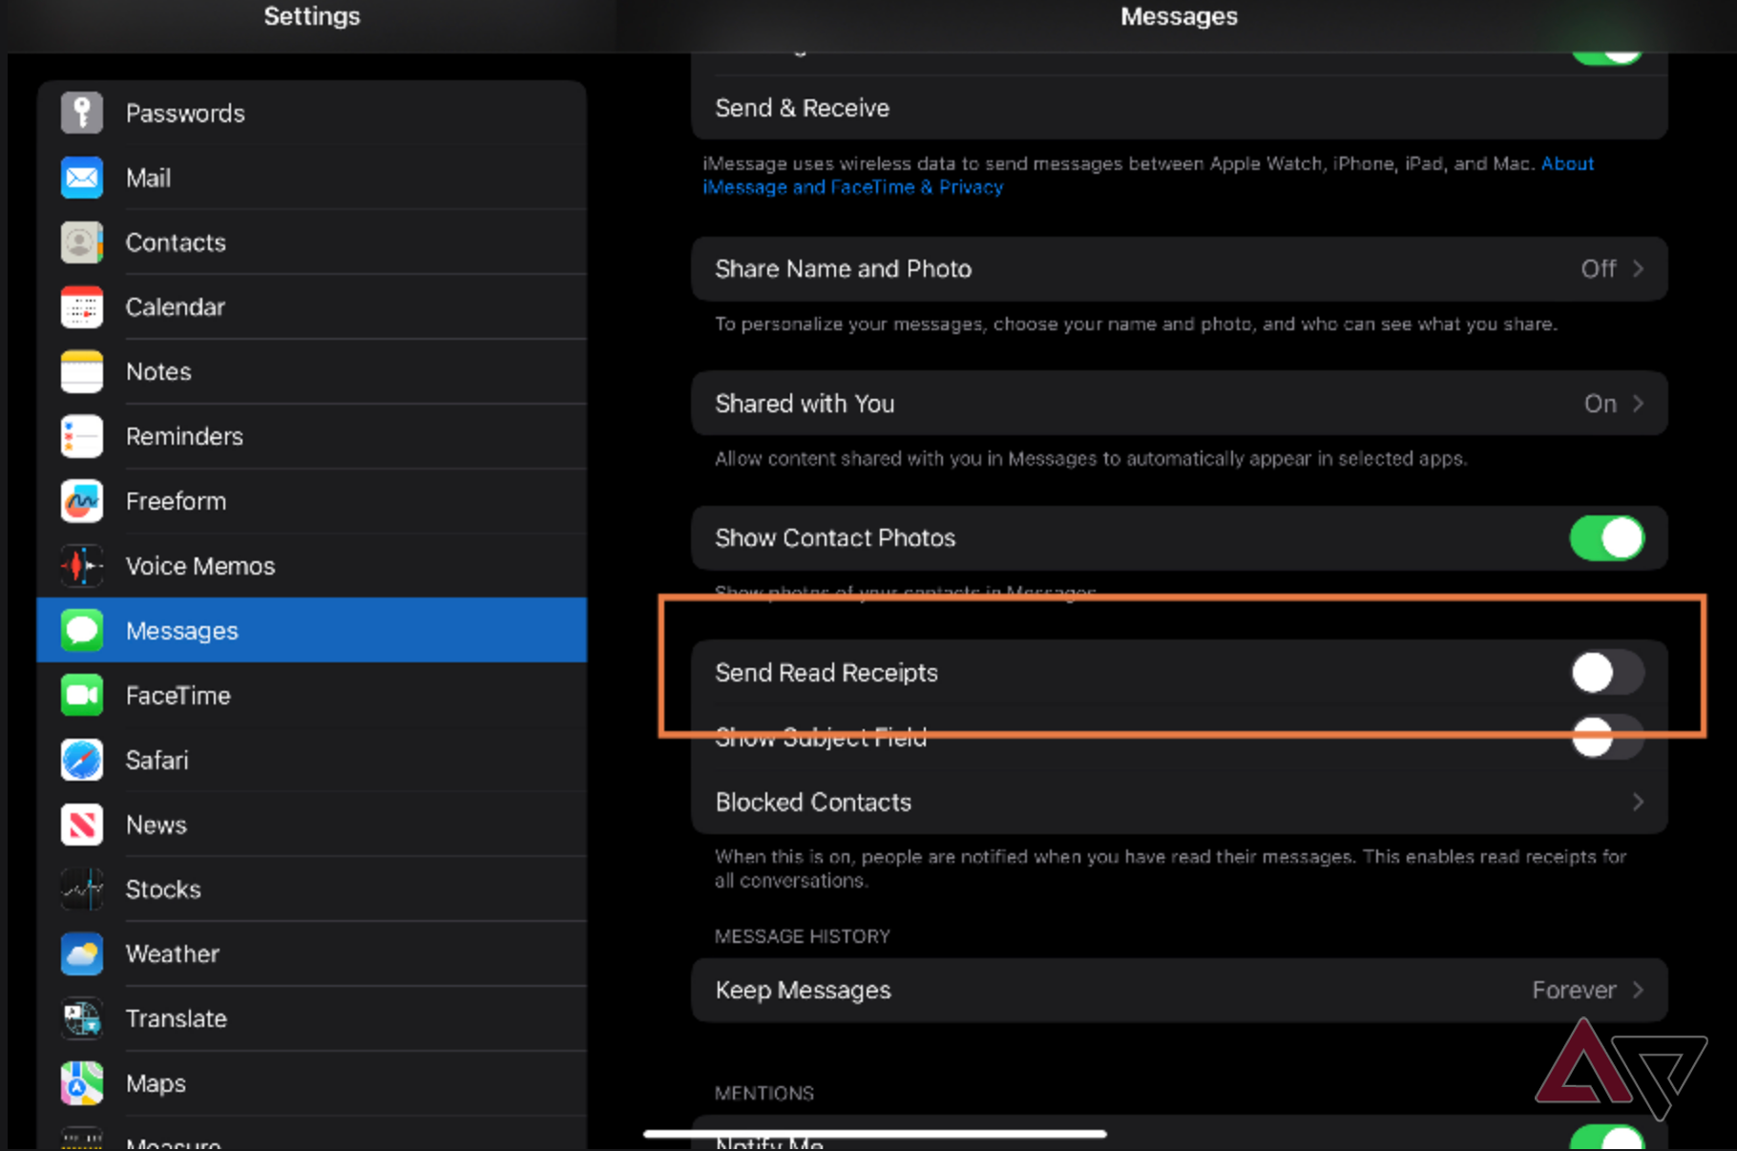1737x1151 pixels.
Task: Enable Send Read Receipts
Action: (x=1607, y=672)
